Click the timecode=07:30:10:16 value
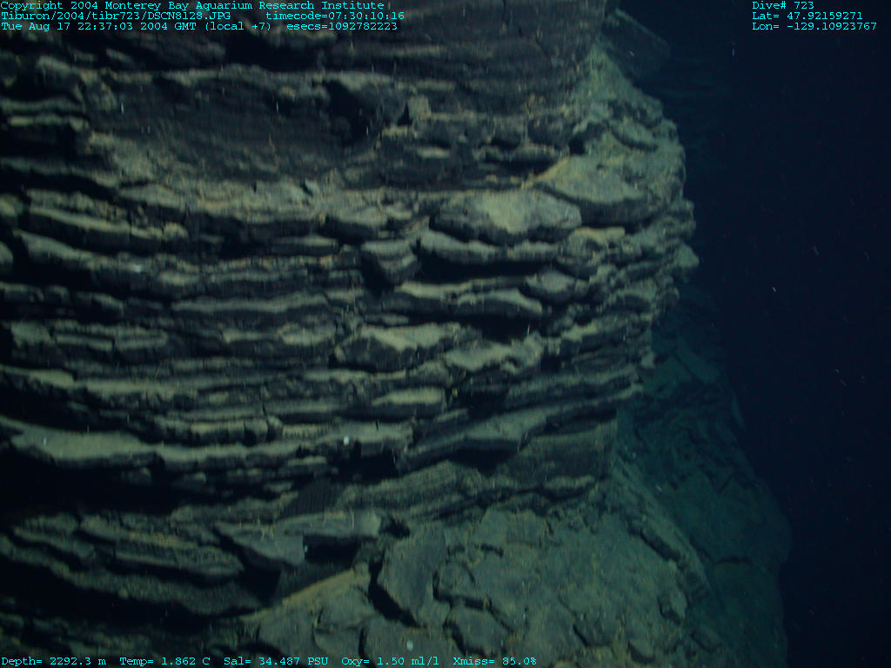Image resolution: width=891 pixels, height=668 pixels. (x=335, y=16)
